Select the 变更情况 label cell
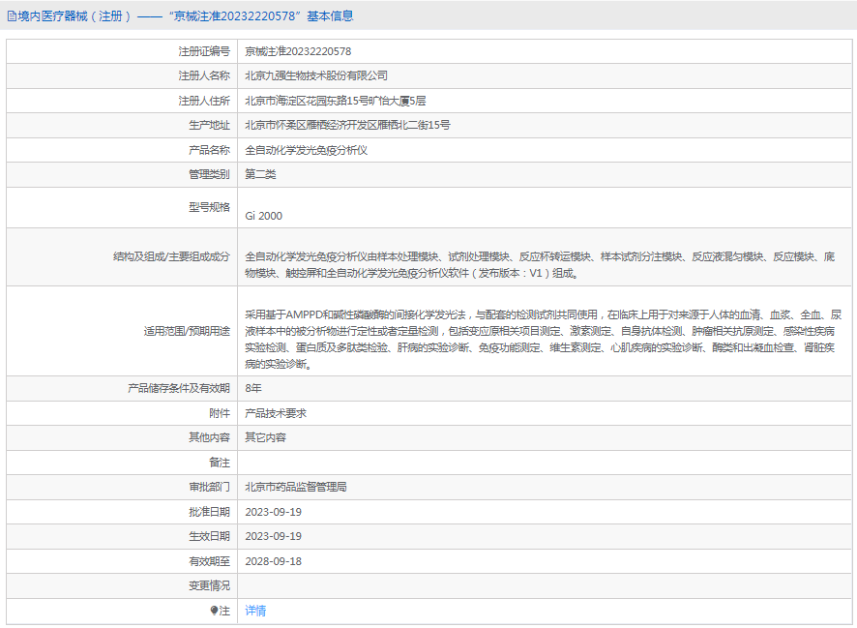This screenshot has height=628, width=857. click(122, 585)
